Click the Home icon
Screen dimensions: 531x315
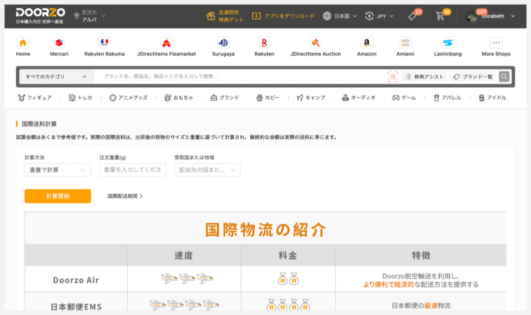click(x=23, y=43)
